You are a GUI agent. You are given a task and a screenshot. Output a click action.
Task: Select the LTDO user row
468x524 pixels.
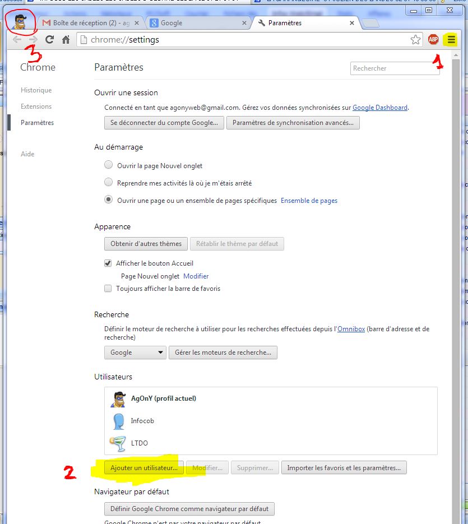271,443
